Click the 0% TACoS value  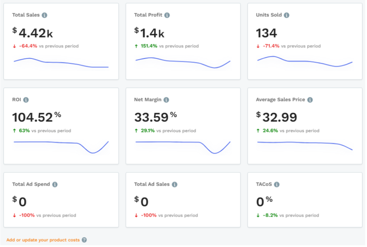265,202
